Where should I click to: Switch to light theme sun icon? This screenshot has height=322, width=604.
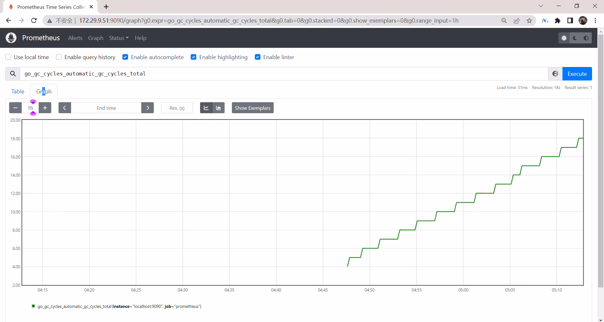click(564, 38)
